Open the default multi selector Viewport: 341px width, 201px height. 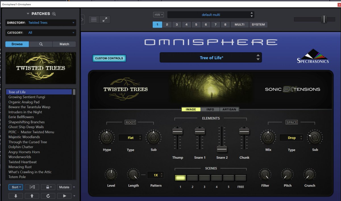pos(211,15)
